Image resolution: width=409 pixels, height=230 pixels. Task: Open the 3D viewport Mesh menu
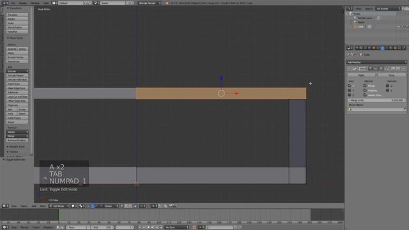[x=43, y=206]
